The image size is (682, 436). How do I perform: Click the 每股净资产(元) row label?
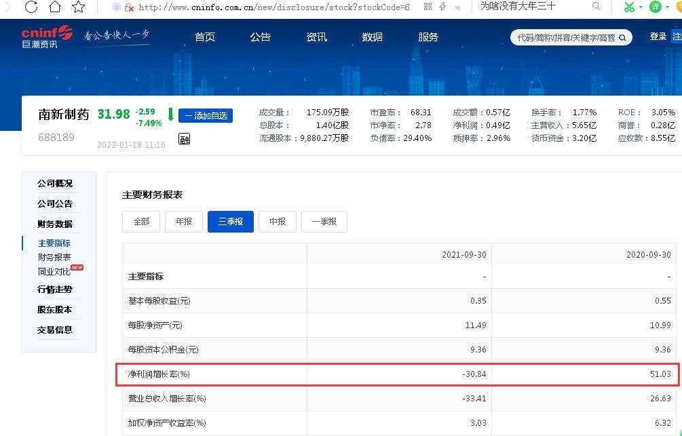coord(155,325)
